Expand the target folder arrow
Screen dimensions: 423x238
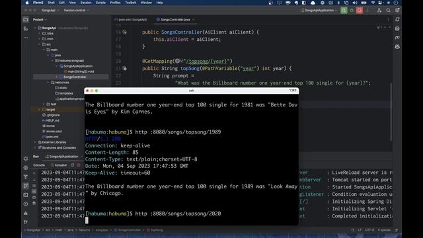(40, 110)
